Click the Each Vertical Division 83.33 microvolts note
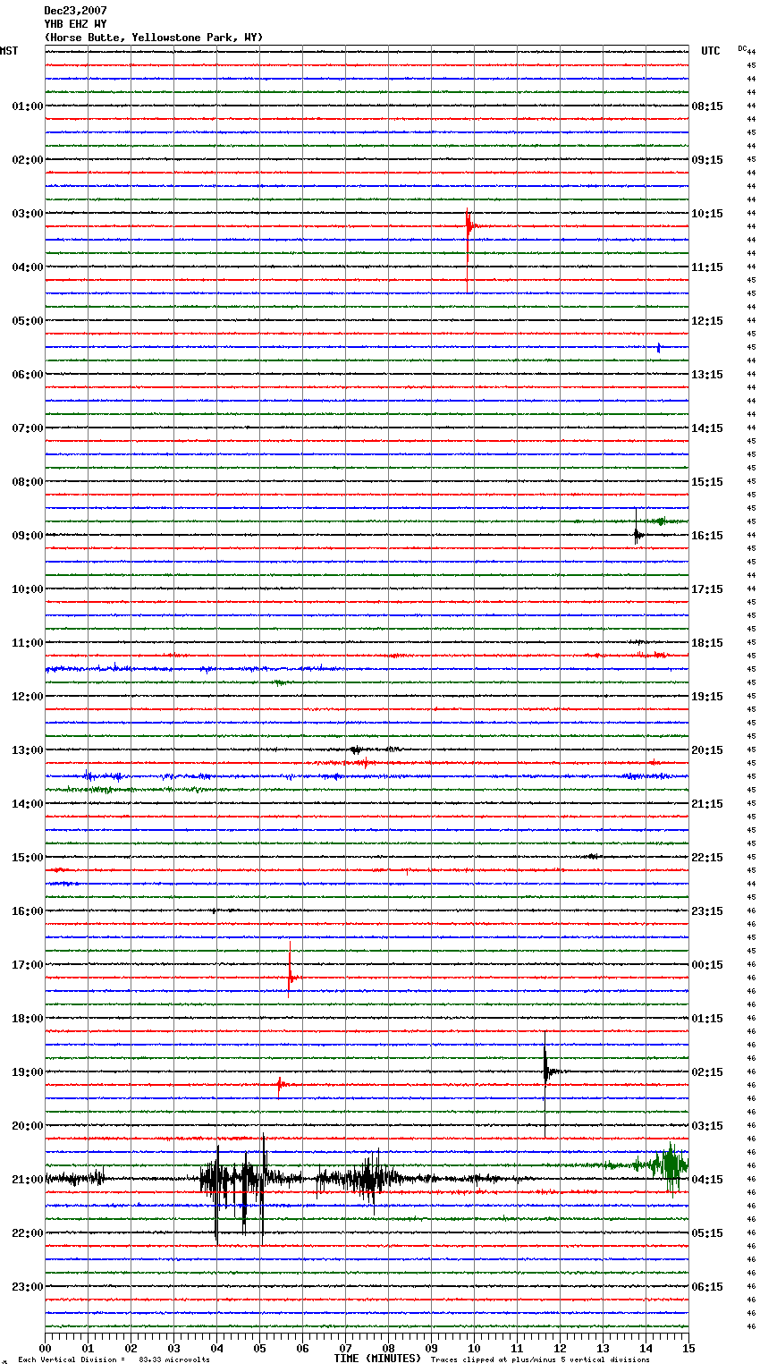 click(x=114, y=1359)
